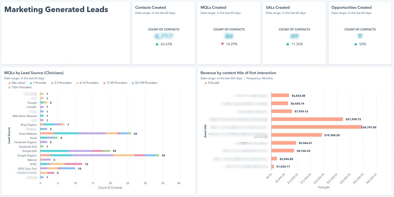Click the red down triangle in MQLs Created
Viewport: 394px width, 197px height.
click(x=222, y=44)
